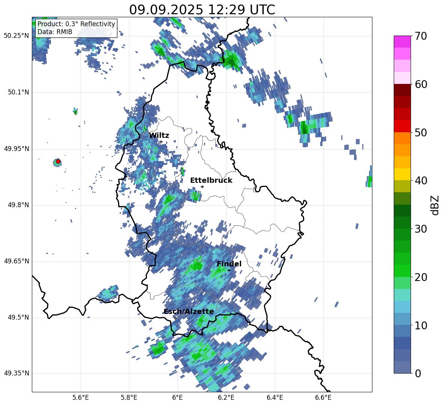The height and width of the screenshot is (405, 444).
Task: Click the 5.6°E longitude label
Action: (x=81, y=398)
